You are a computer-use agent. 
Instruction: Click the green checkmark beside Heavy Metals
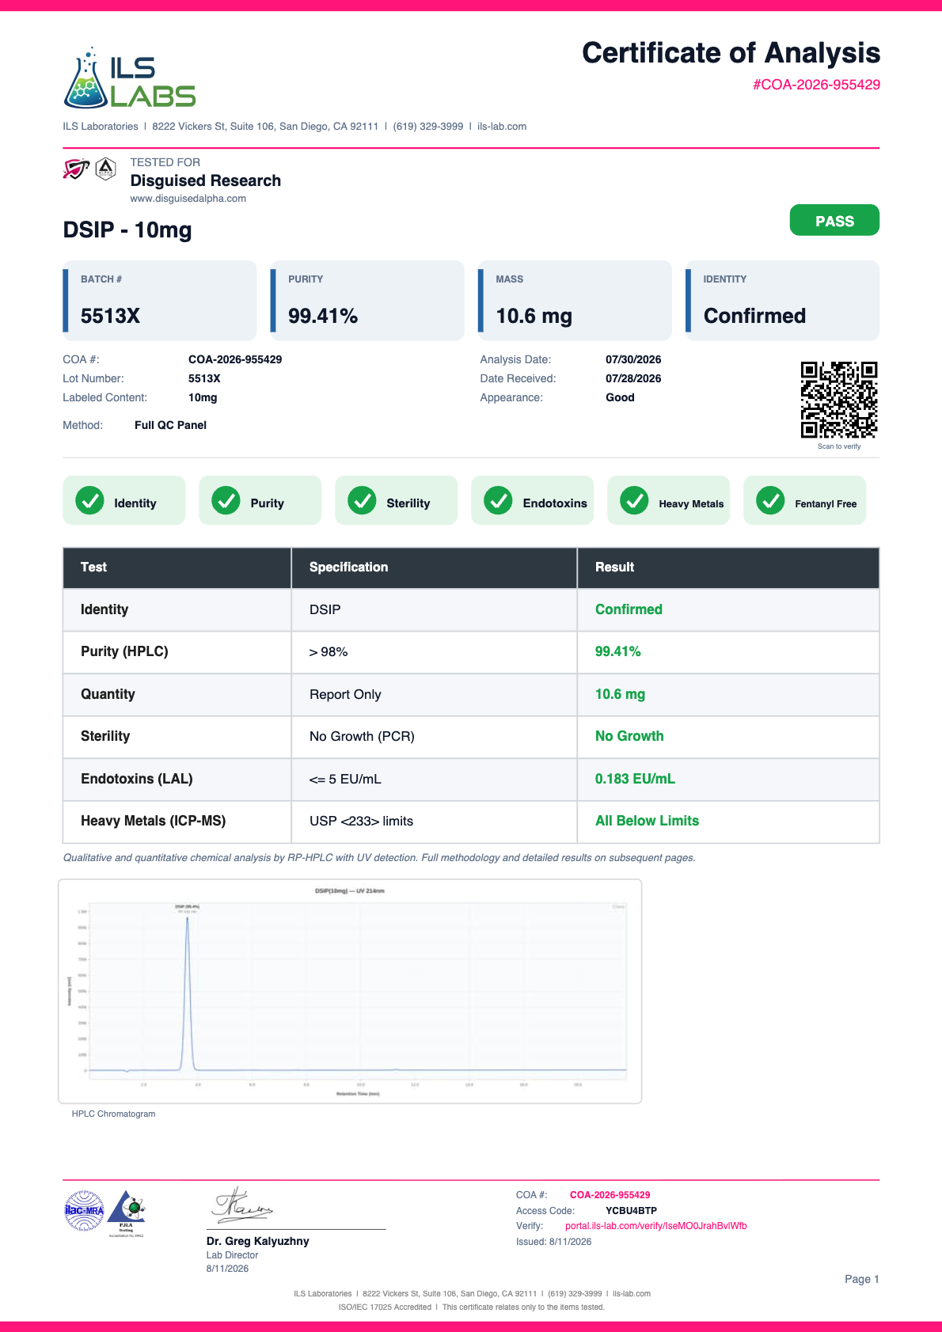634,500
